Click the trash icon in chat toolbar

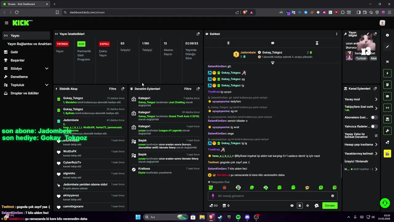pyautogui.click(x=228, y=43)
